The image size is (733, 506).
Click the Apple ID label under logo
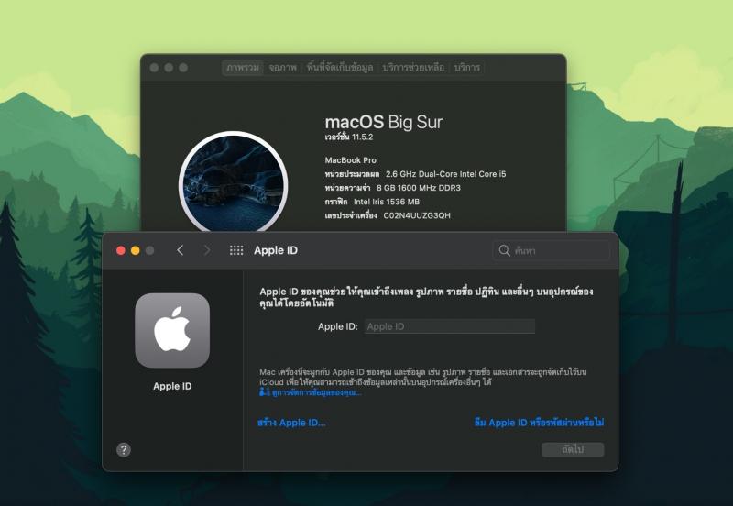[172, 386]
